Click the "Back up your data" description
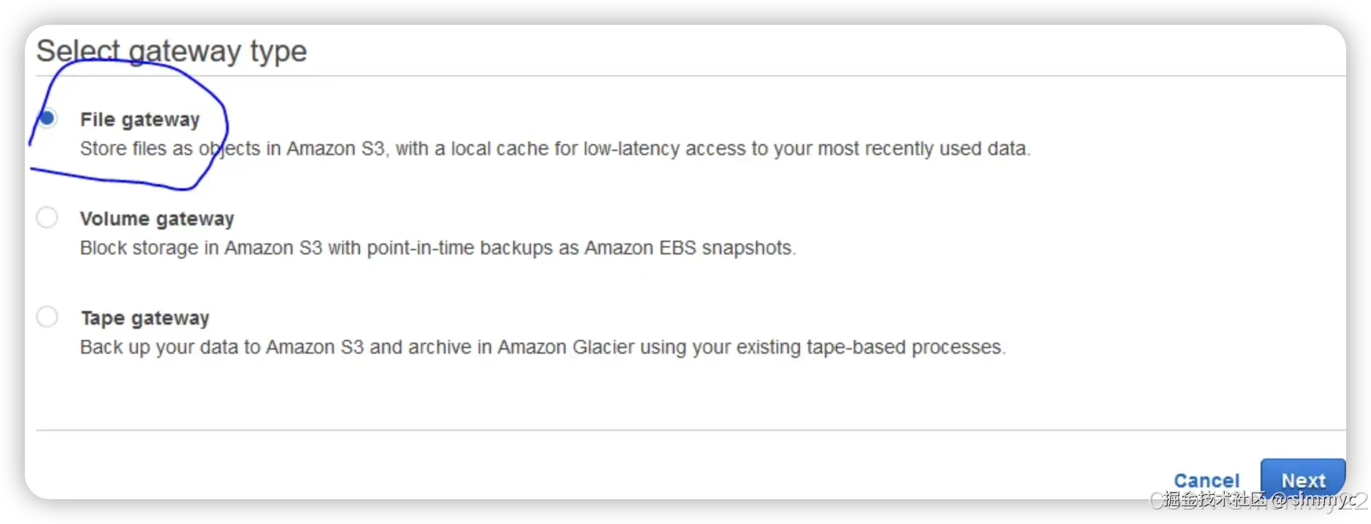The width and height of the screenshot is (1371, 524). 170,347
